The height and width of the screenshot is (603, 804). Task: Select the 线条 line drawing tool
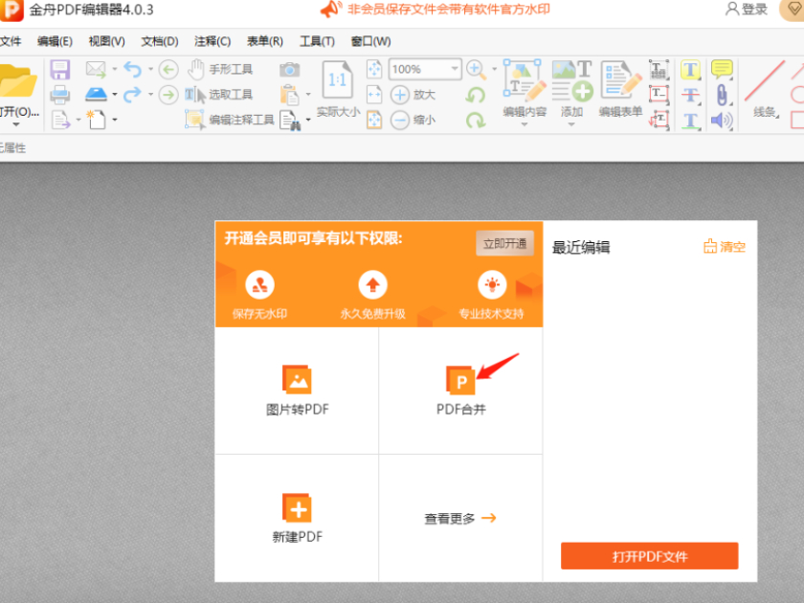click(765, 88)
